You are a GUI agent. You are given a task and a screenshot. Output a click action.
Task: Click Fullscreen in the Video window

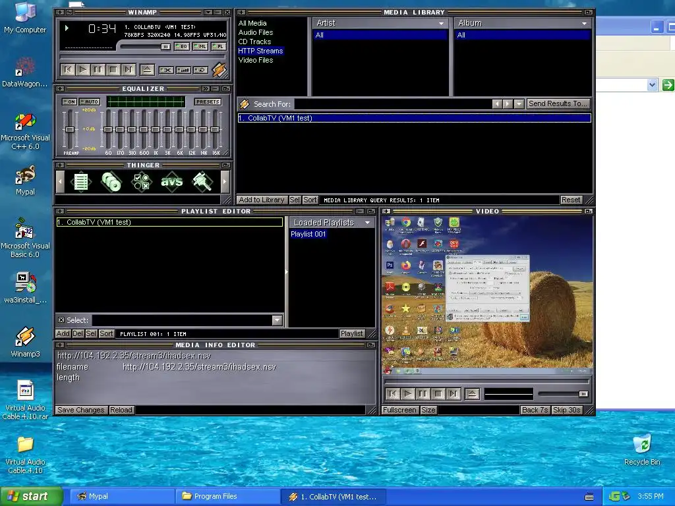[399, 410]
